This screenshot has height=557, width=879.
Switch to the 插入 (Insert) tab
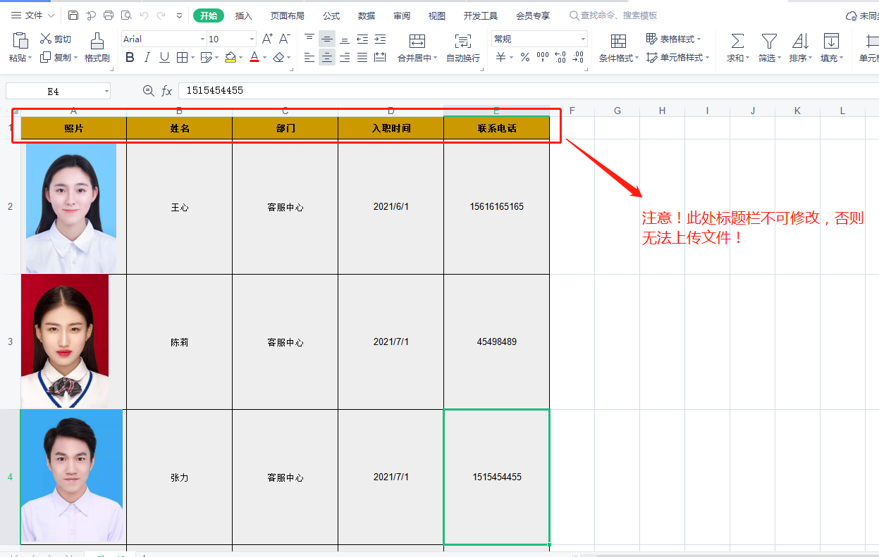244,15
